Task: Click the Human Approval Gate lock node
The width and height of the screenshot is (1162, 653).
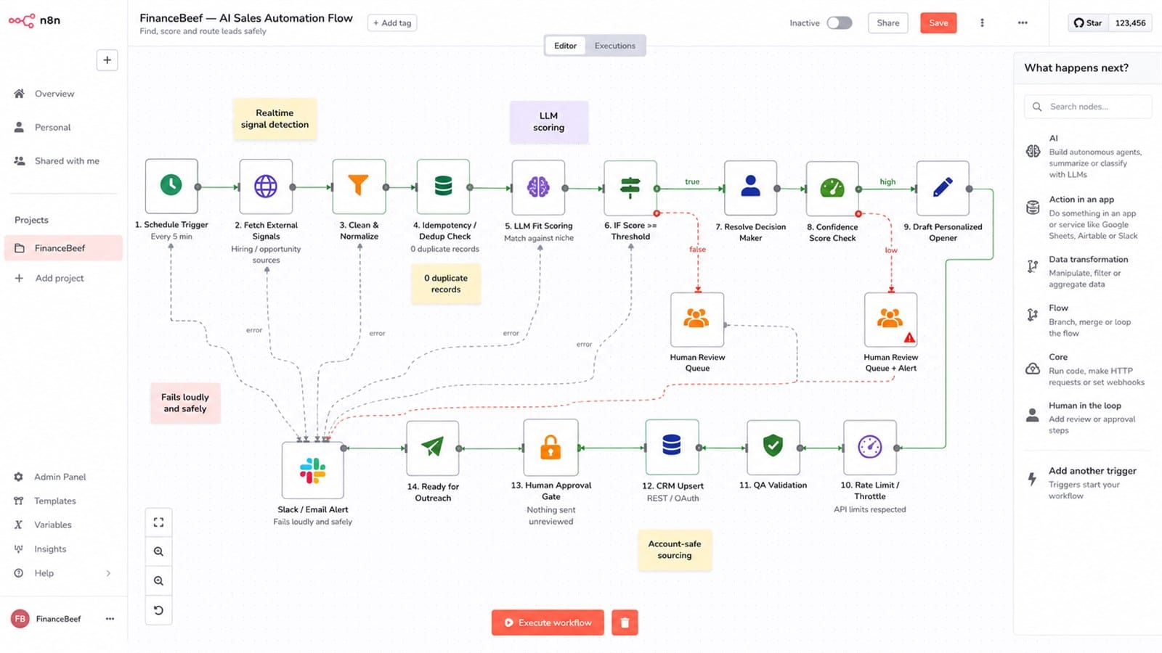Action: click(x=550, y=447)
